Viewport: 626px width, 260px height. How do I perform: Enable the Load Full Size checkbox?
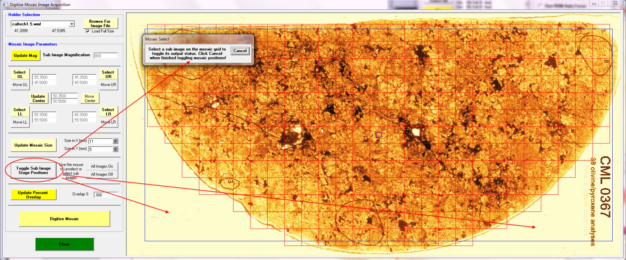(x=88, y=31)
